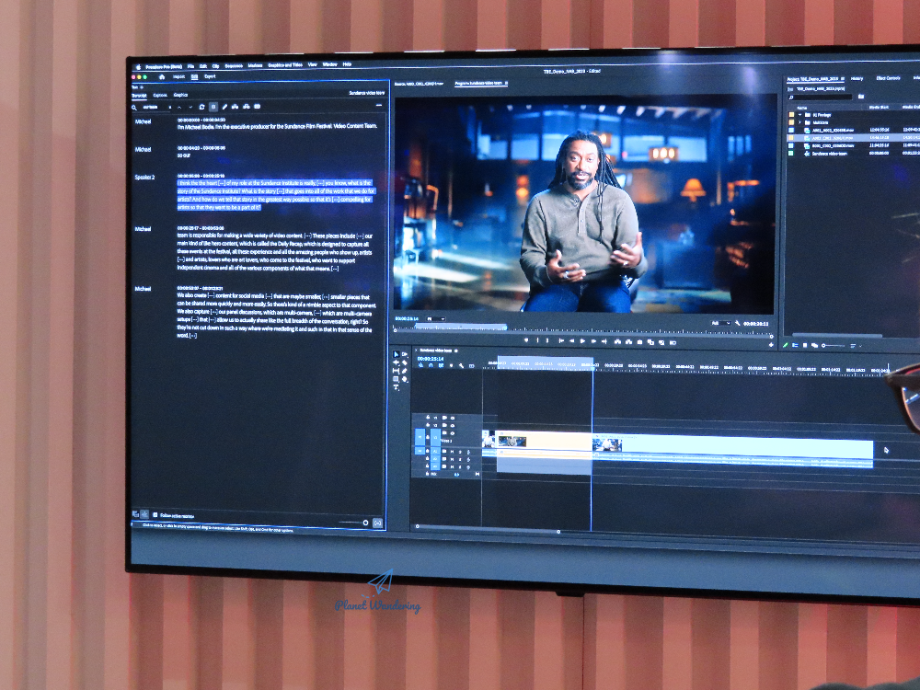The width and height of the screenshot is (920, 690).
Task: Select the Type tool
Action: [396, 387]
